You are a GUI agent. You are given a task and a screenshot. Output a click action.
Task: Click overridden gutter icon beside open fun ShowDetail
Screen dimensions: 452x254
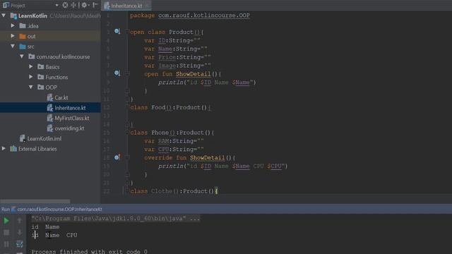pos(117,73)
